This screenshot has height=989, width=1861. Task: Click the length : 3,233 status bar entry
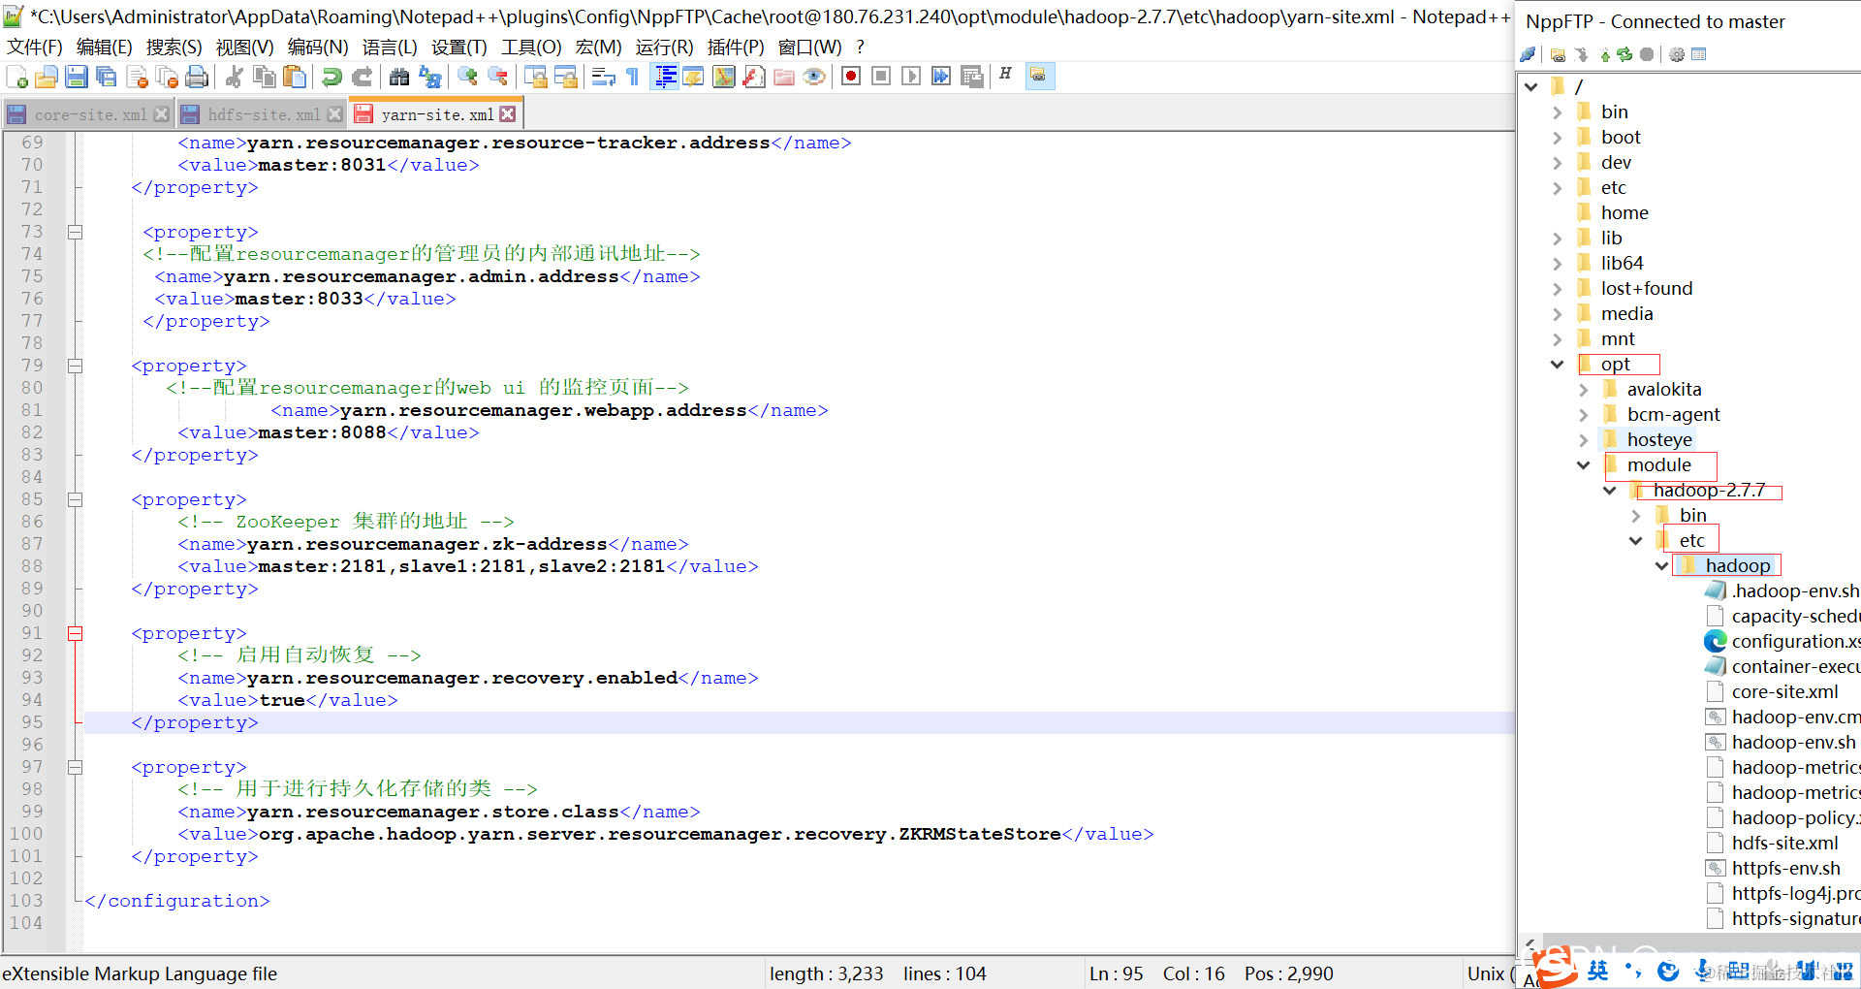(827, 973)
